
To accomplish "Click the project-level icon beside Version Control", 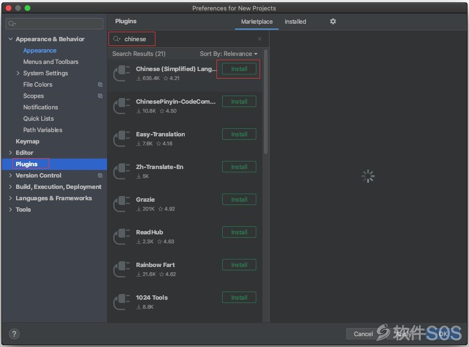I will coord(100,176).
